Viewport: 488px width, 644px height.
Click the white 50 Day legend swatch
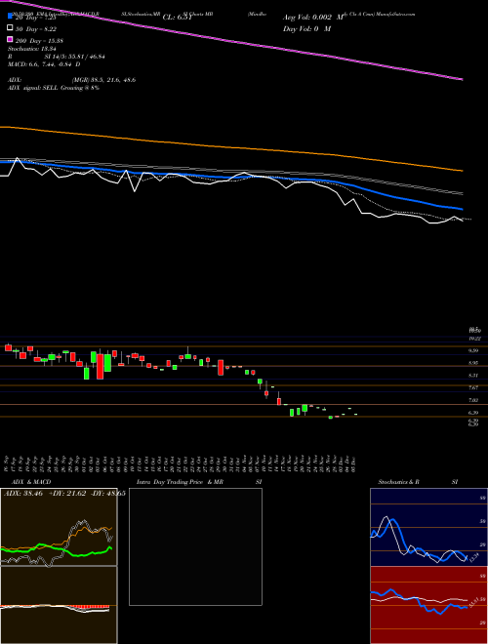[11, 28]
